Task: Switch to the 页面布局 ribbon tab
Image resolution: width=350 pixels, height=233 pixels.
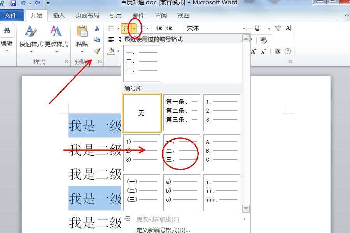Action: [x=87, y=16]
